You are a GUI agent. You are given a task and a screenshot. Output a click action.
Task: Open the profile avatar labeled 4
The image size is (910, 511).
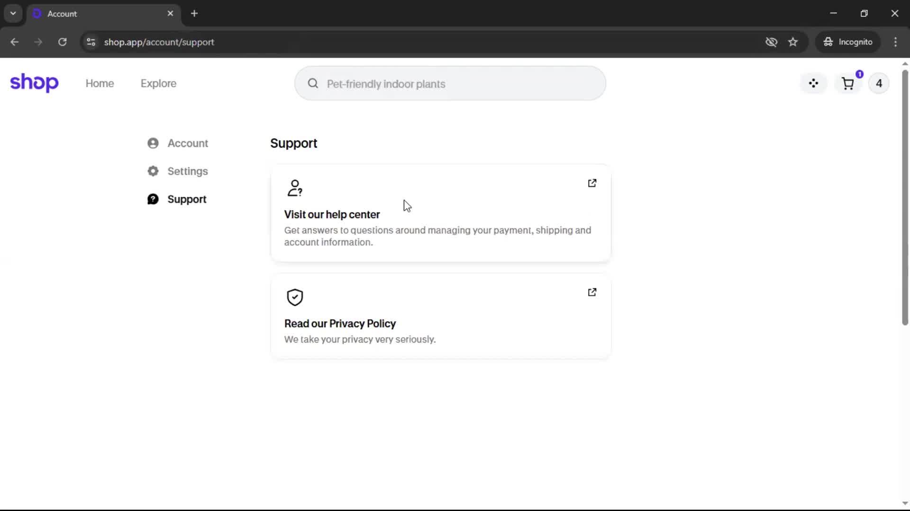click(x=879, y=83)
